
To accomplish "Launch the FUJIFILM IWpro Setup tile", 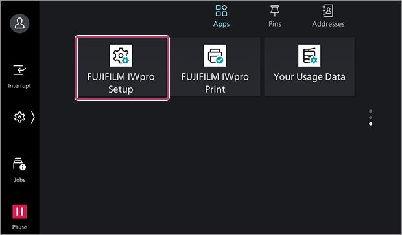I will [x=122, y=68].
